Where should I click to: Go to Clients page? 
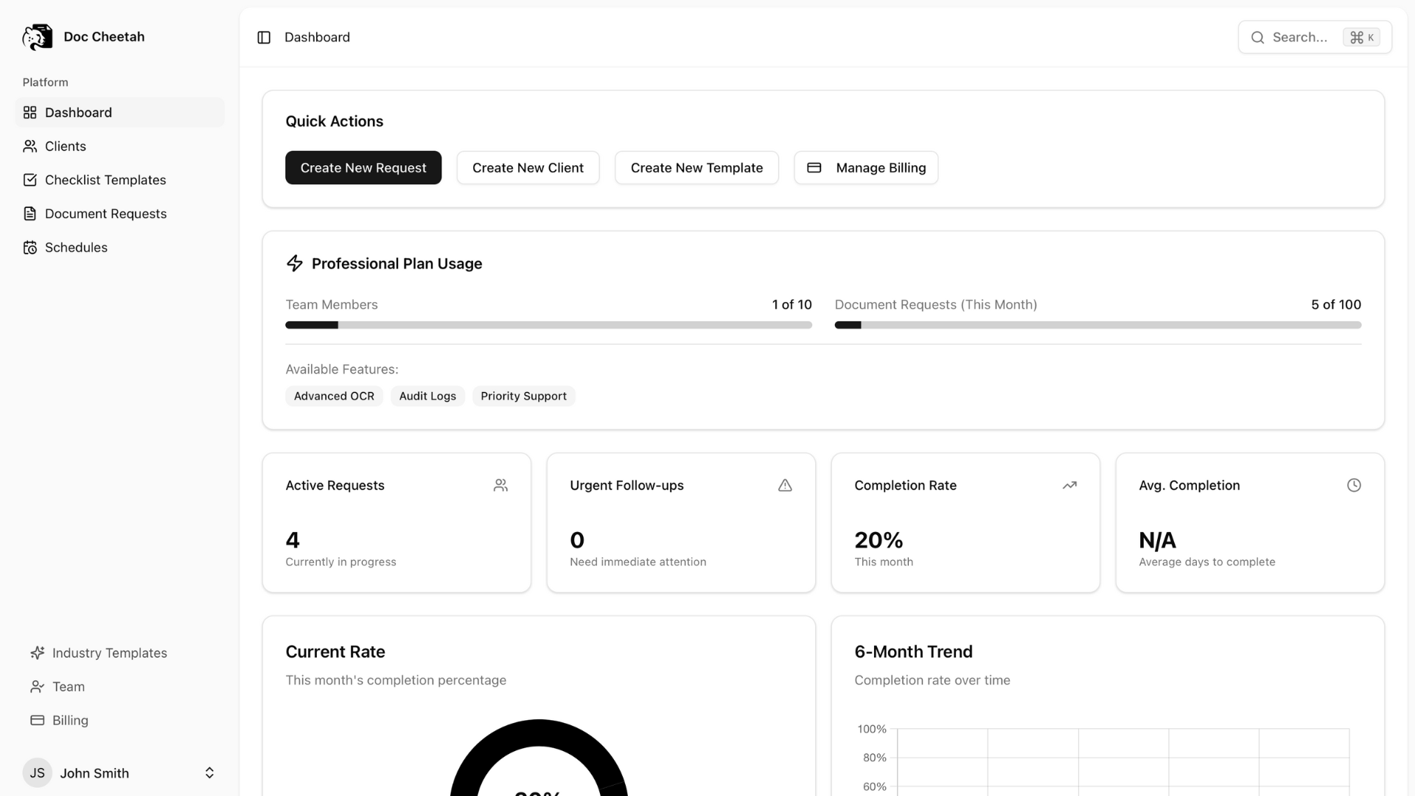119,146
